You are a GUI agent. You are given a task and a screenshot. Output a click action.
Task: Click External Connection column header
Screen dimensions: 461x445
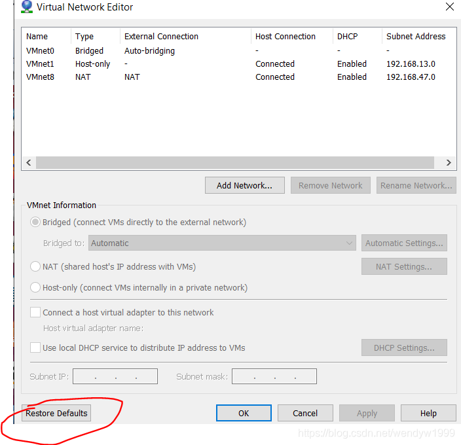(x=185, y=36)
